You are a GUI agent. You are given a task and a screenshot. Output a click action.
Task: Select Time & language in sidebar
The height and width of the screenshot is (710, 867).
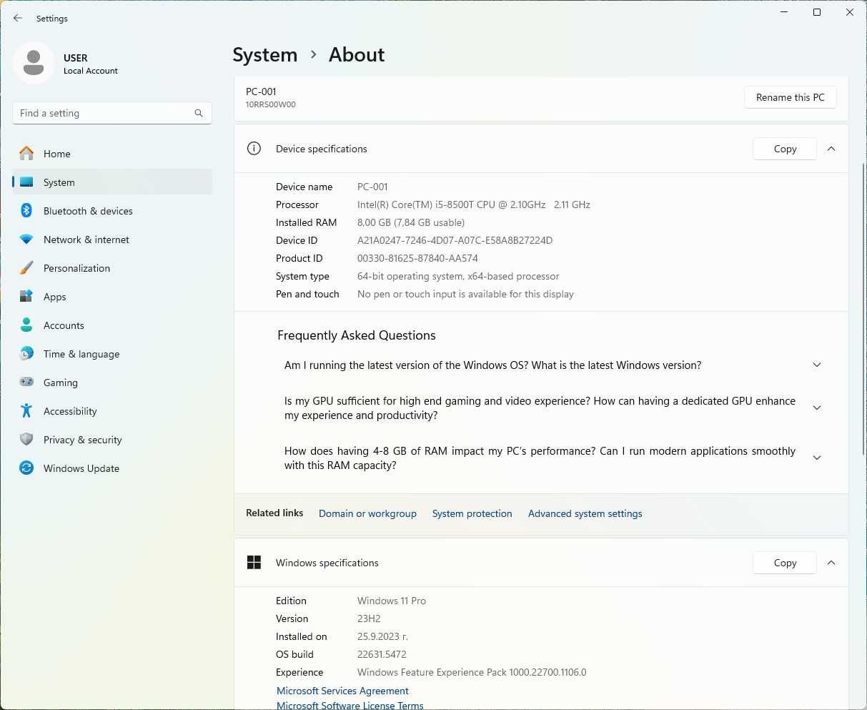[x=112, y=354]
